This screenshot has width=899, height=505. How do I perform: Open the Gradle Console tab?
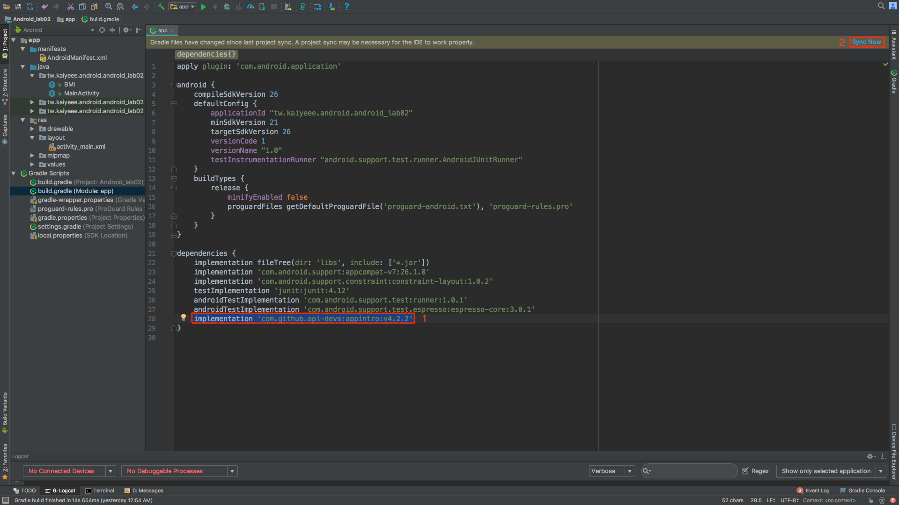pos(862,491)
